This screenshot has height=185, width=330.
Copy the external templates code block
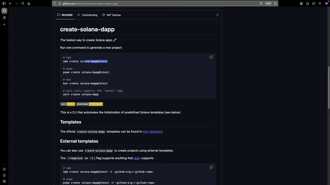[211, 167]
